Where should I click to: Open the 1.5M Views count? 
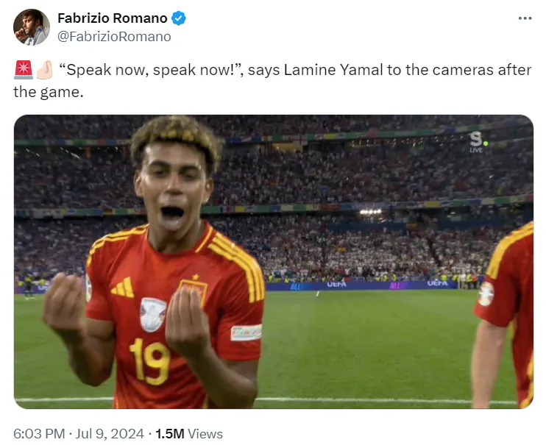(x=188, y=434)
